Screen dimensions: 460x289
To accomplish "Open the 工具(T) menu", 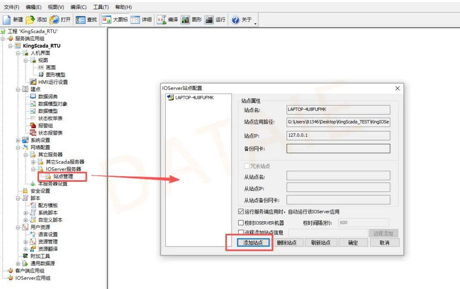I will coord(101,7).
